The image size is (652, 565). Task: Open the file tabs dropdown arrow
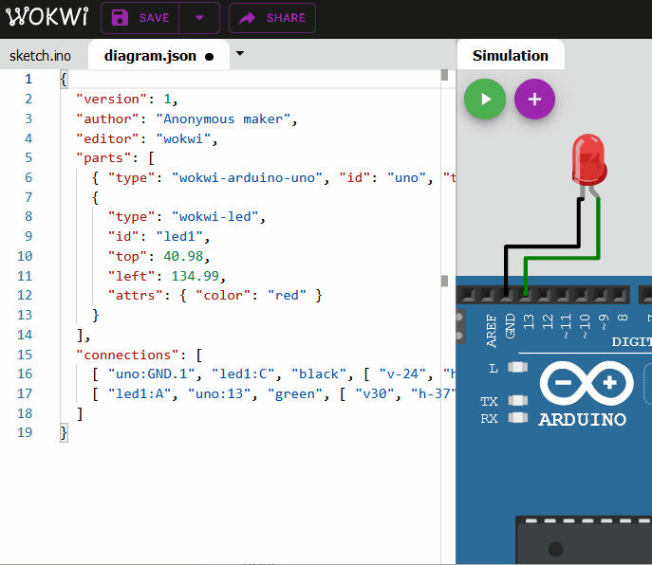click(x=239, y=54)
